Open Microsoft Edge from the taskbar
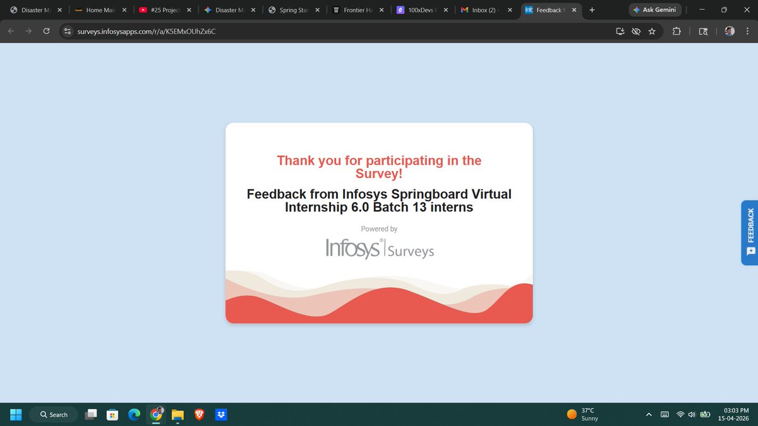This screenshot has width=758, height=426. [135, 414]
